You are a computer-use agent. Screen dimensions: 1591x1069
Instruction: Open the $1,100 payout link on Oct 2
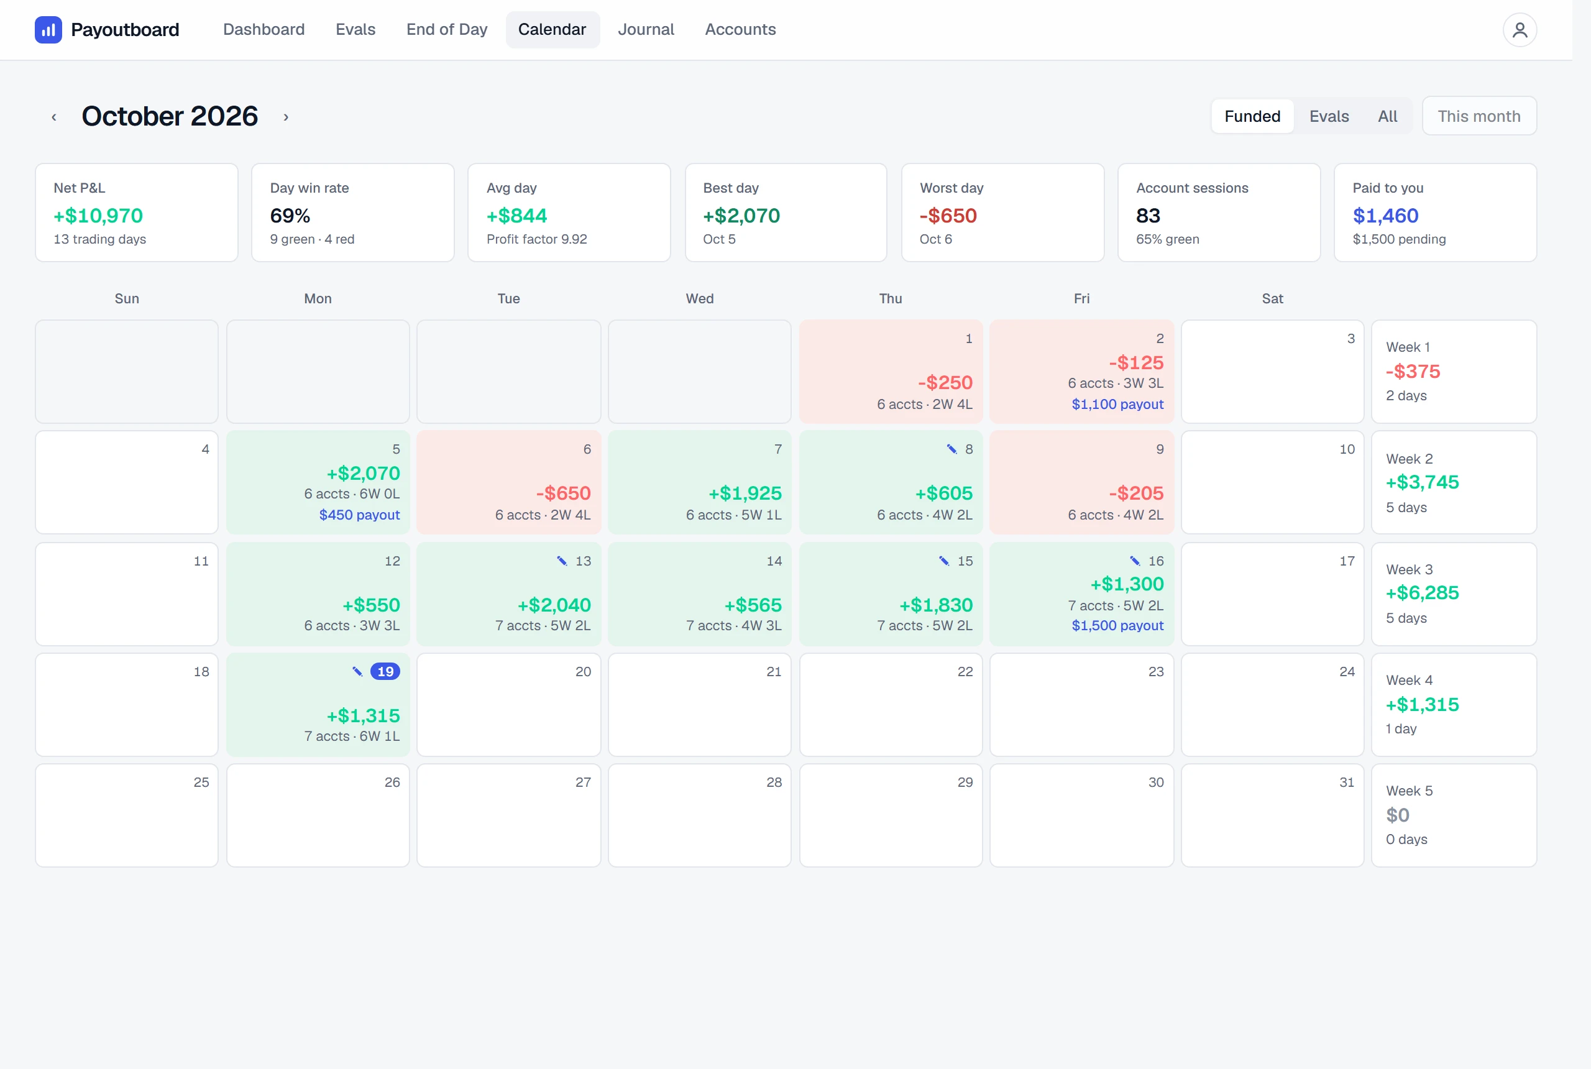coord(1117,403)
